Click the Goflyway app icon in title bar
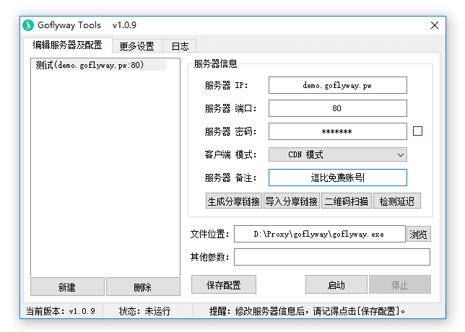This screenshot has height=332, width=465. (x=28, y=25)
